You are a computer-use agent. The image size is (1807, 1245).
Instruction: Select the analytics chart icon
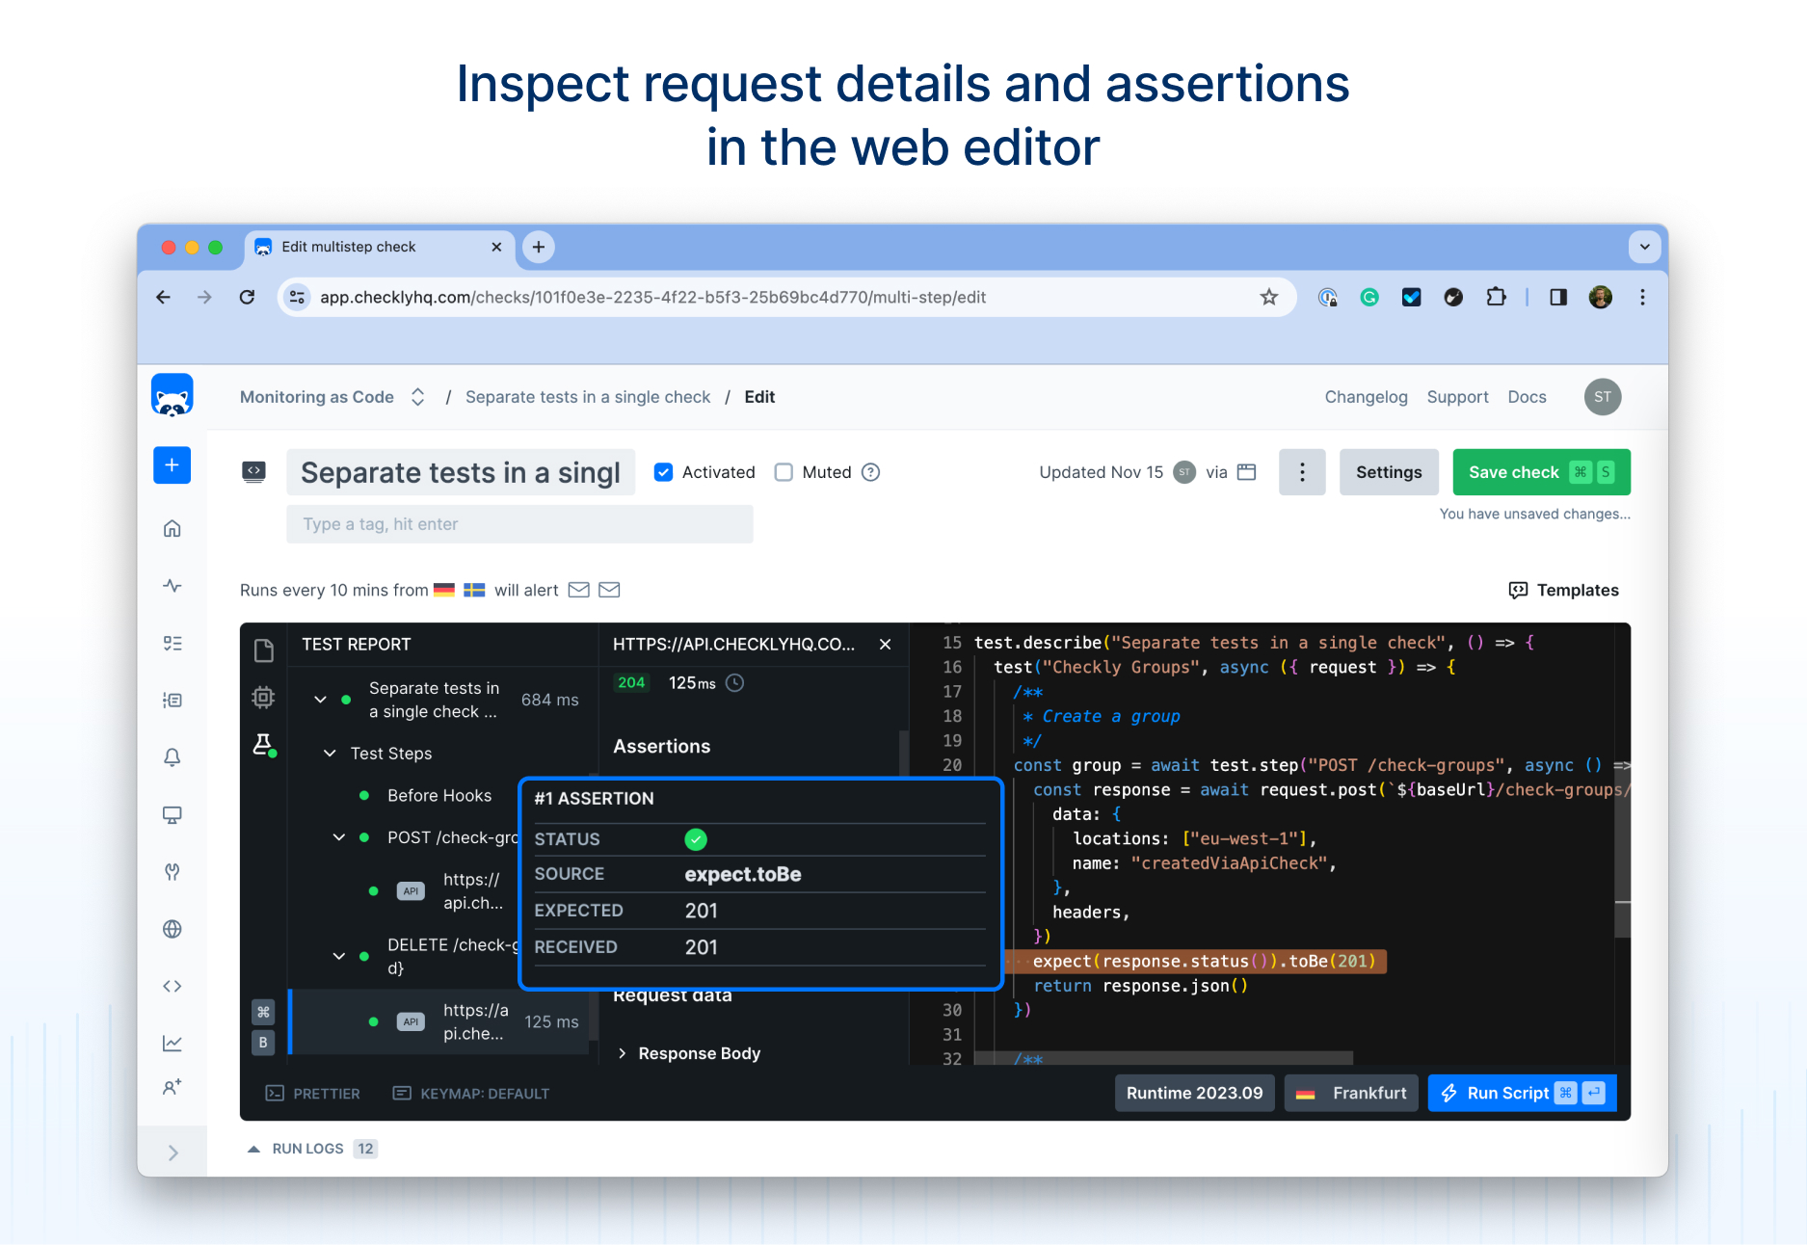(x=172, y=1042)
